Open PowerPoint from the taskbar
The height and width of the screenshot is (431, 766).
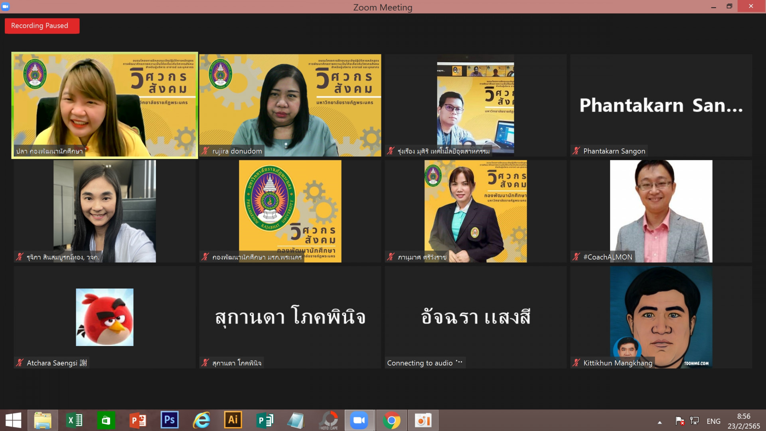pyautogui.click(x=138, y=420)
